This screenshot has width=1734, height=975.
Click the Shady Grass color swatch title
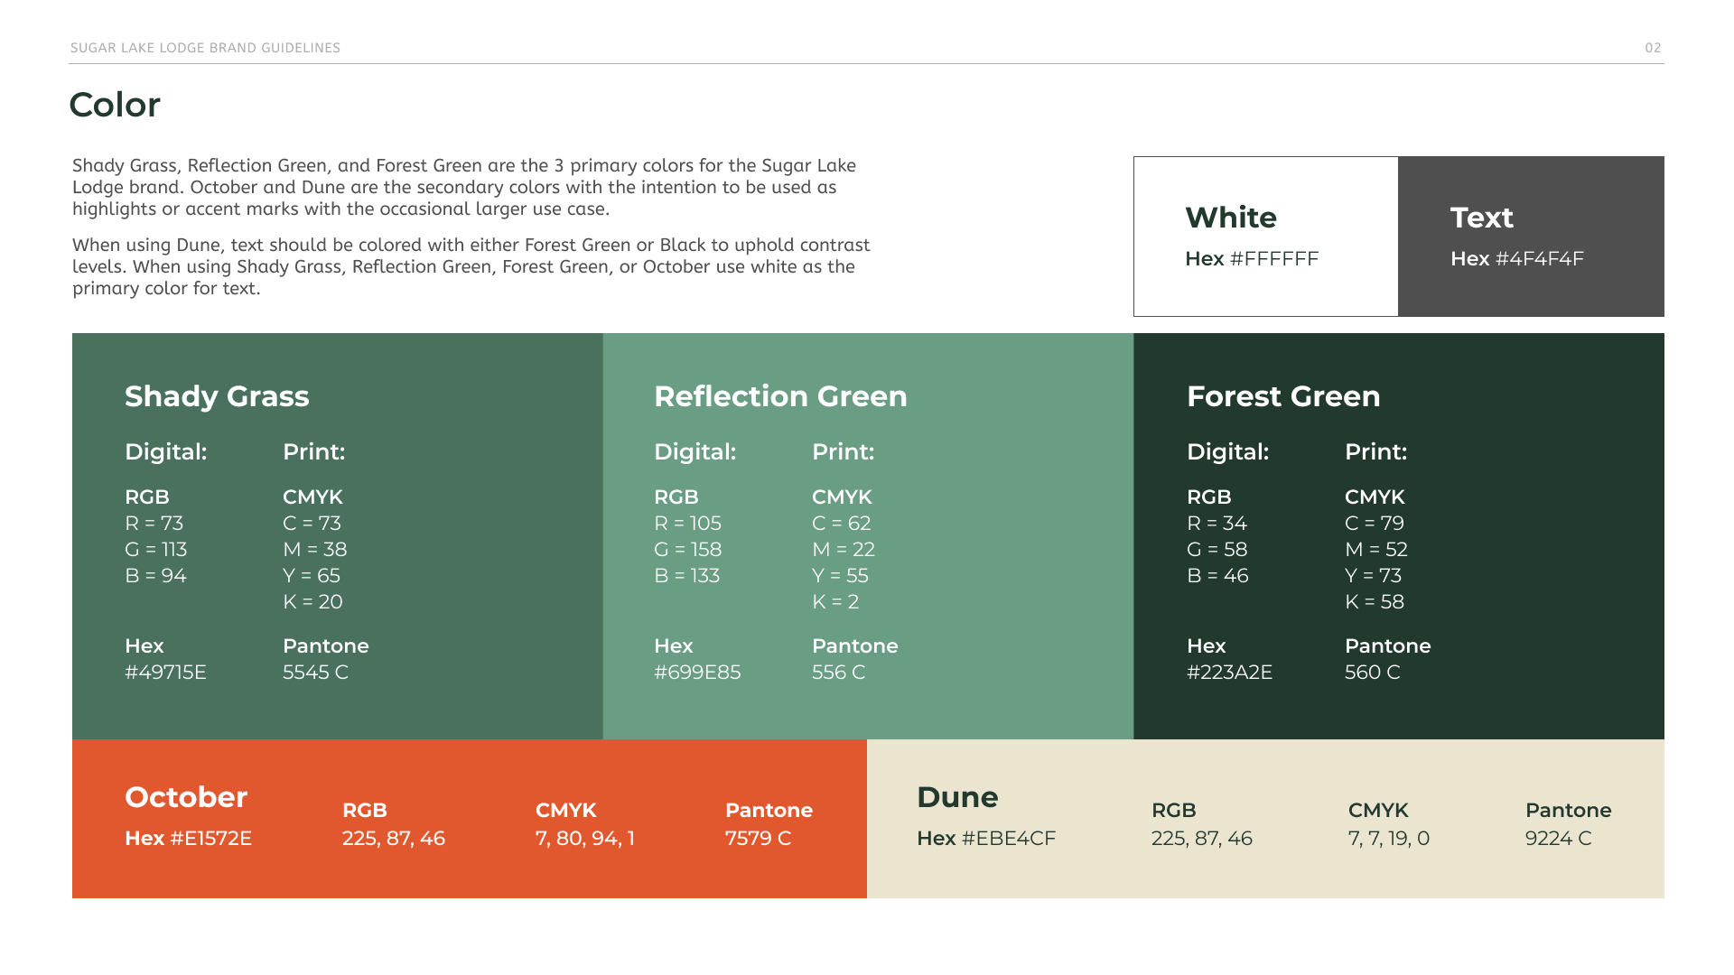(x=217, y=396)
